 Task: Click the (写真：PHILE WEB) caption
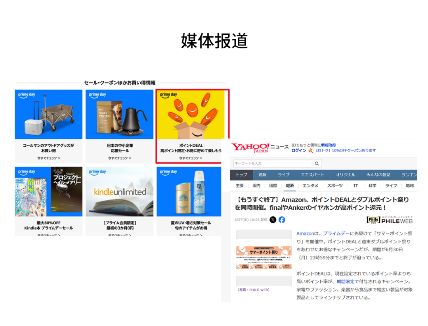[254, 290]
